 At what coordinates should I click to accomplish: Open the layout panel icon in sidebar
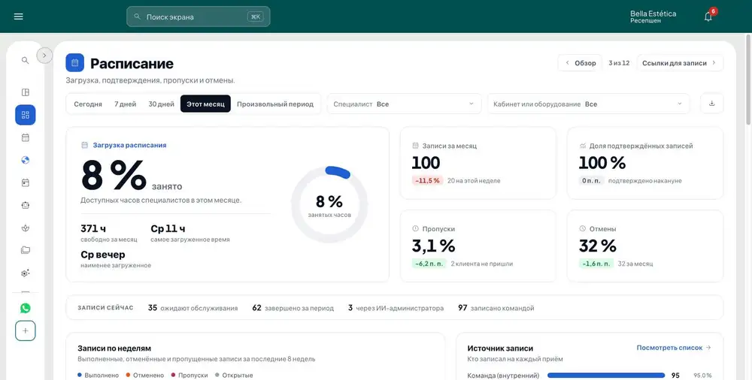pyautogui.click(x=26, y=92)
